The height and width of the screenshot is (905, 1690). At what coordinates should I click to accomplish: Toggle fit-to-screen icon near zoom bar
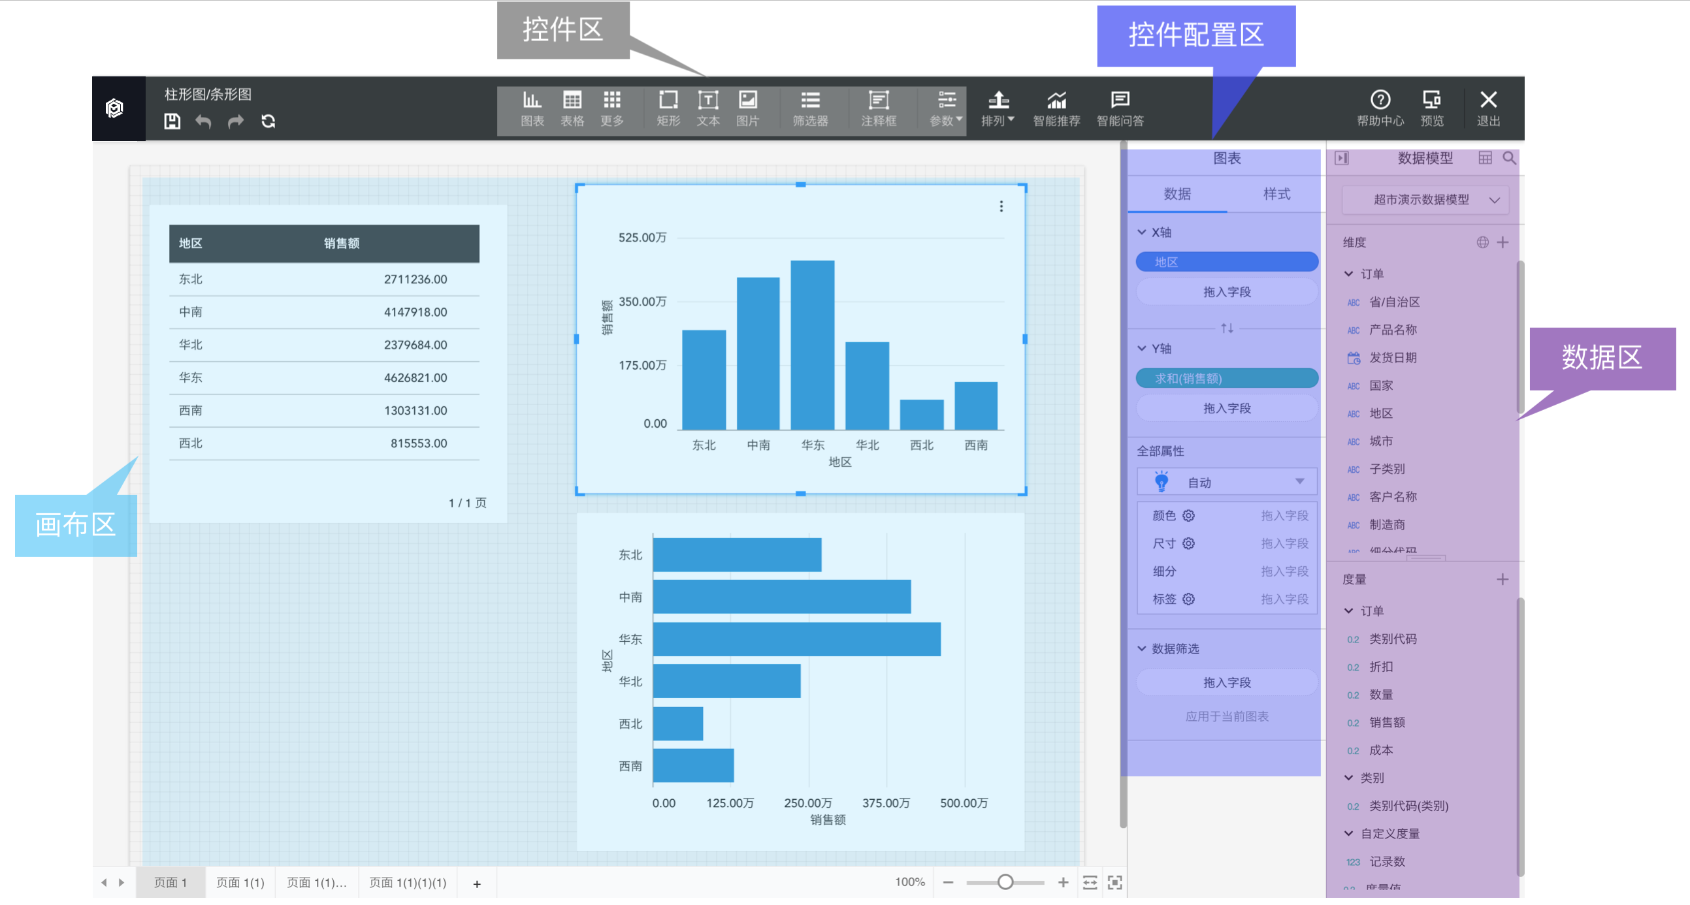pos(1114,882)
